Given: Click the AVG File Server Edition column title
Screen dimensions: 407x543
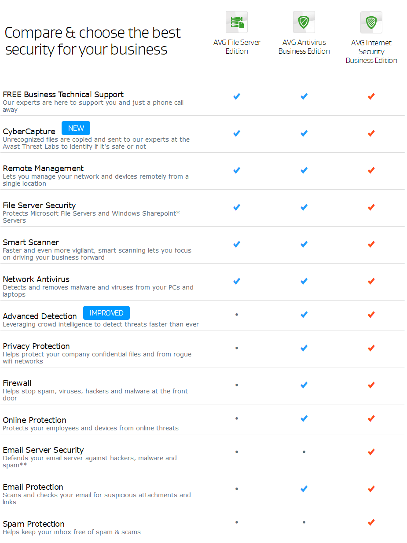Looking at the screenshot, I should [x=237, y=47].
